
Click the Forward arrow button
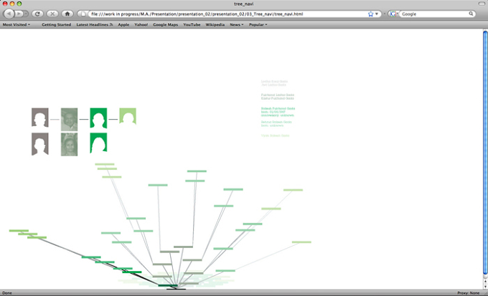point(19,14)
